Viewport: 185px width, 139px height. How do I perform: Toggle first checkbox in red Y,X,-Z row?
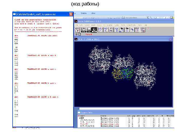129,124
